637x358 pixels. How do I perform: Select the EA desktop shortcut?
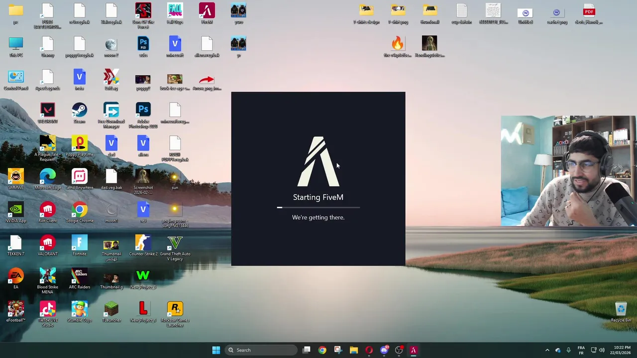click(15, 279)
